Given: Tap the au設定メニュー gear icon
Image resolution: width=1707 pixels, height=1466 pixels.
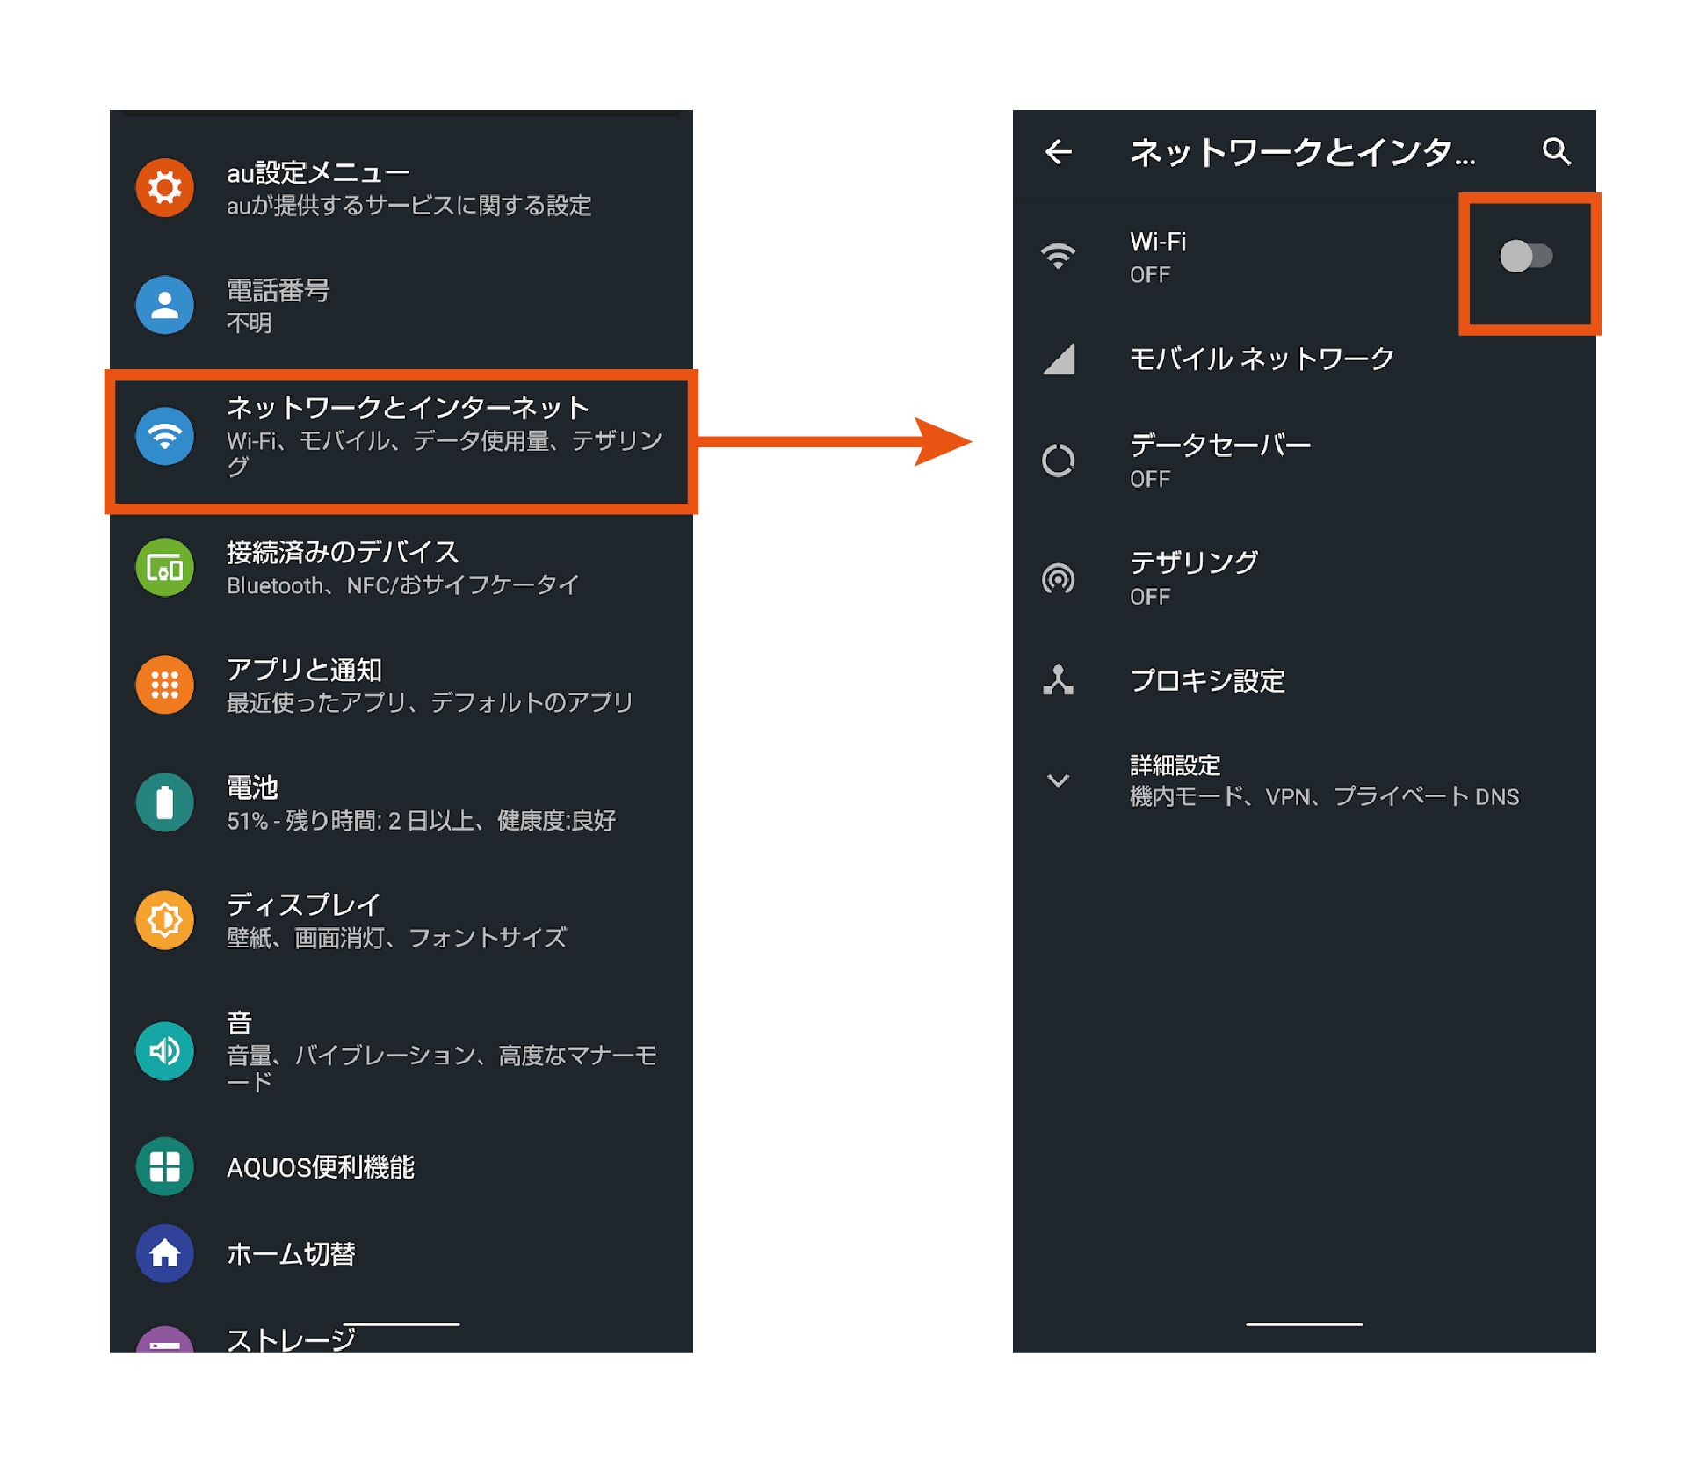Looking at the screenshot, I should (164, 187).
